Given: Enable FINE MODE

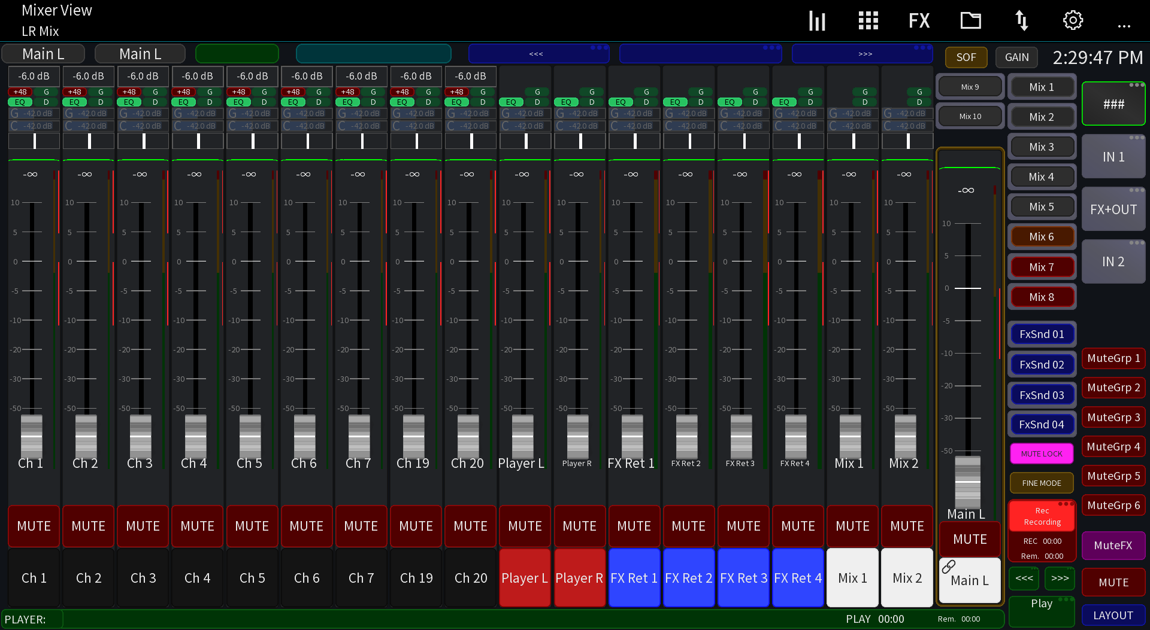Looking at the screenshot, I should click(1042, 483).
